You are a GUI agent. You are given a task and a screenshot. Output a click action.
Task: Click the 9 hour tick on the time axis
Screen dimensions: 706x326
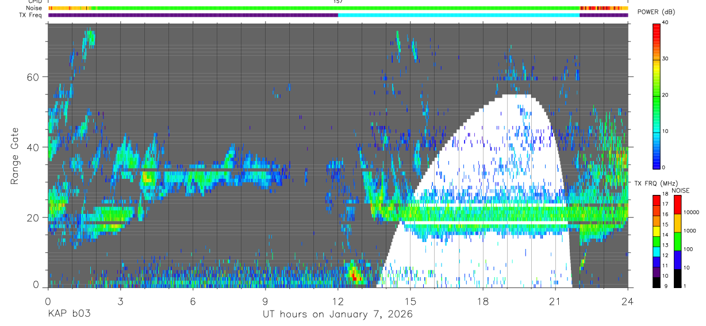point(265,301)
